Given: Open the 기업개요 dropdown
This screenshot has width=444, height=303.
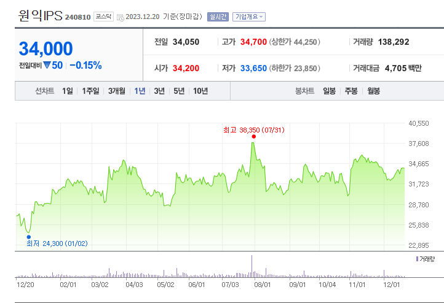Looking at the screenshot, I should pos(249,17).
